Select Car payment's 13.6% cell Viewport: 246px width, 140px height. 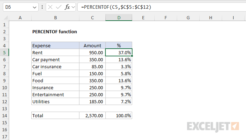[x=119, y=60]
